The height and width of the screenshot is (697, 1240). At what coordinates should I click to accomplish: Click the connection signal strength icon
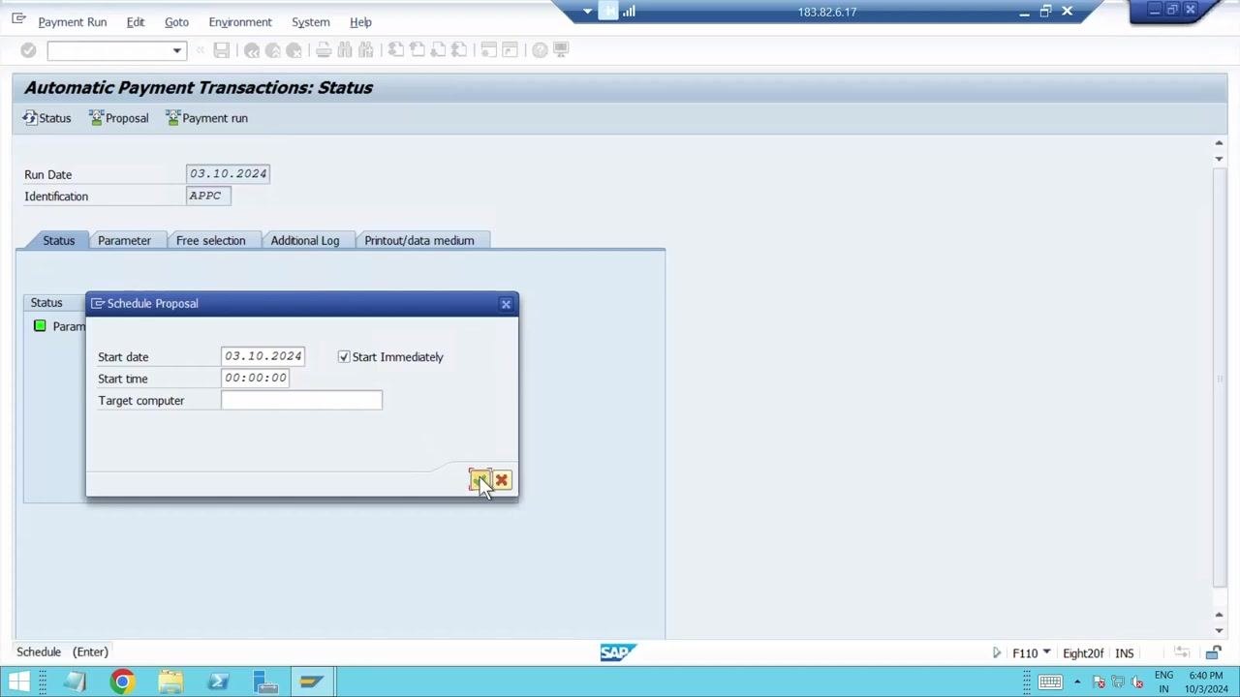[x=629, y=12]
